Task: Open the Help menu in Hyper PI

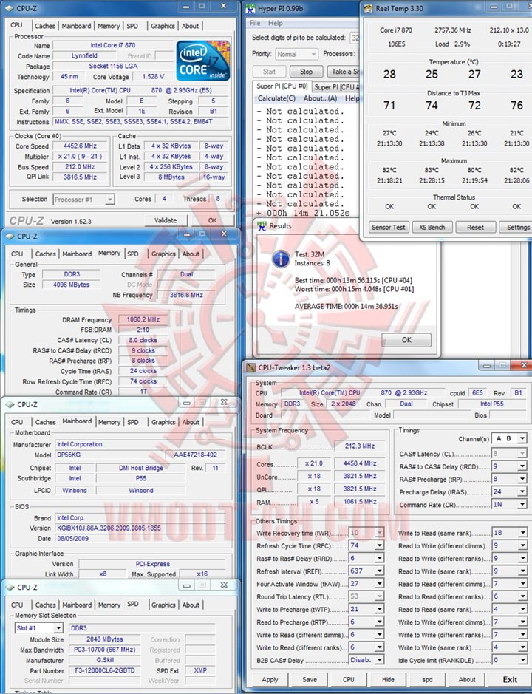Action: coord(275,23)
